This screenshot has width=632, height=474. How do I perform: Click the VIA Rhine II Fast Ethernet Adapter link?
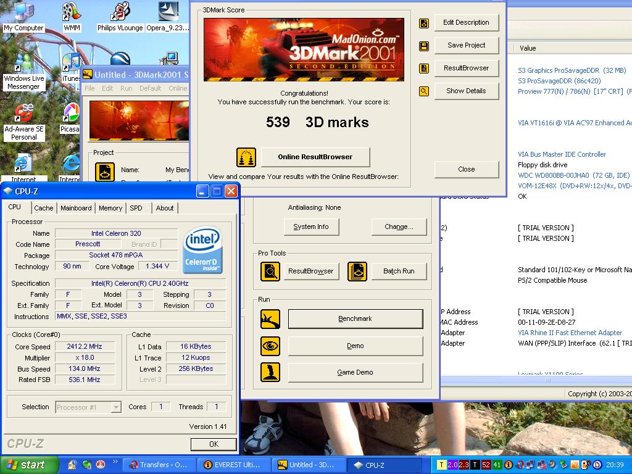[x=570, y=333]
